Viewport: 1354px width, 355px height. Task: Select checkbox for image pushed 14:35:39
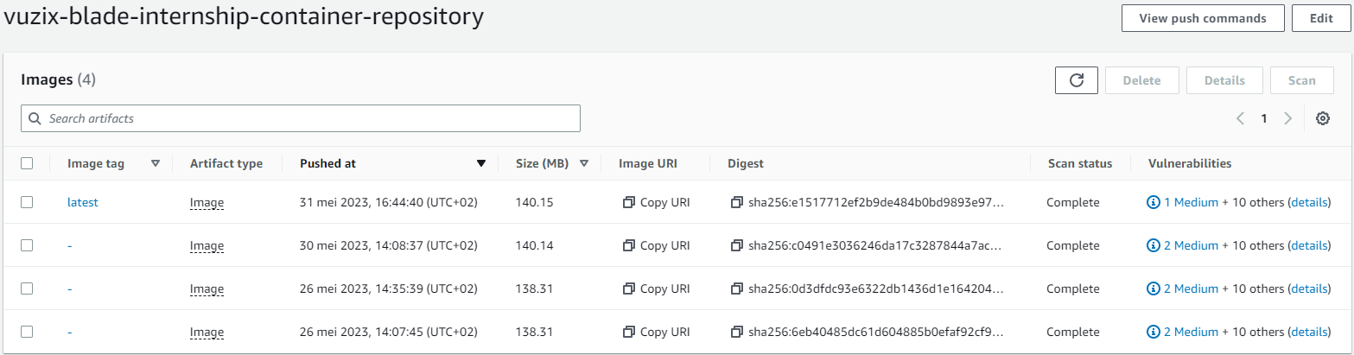[x=27, y=288]
